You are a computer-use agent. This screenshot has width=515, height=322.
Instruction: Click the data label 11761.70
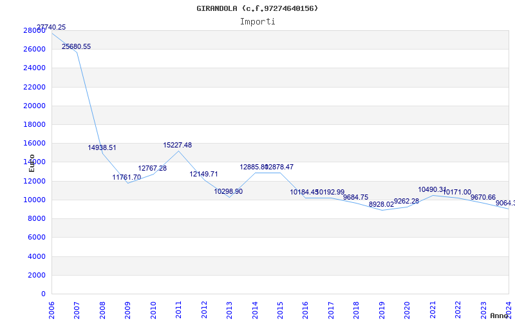click(x=127, y=178)
